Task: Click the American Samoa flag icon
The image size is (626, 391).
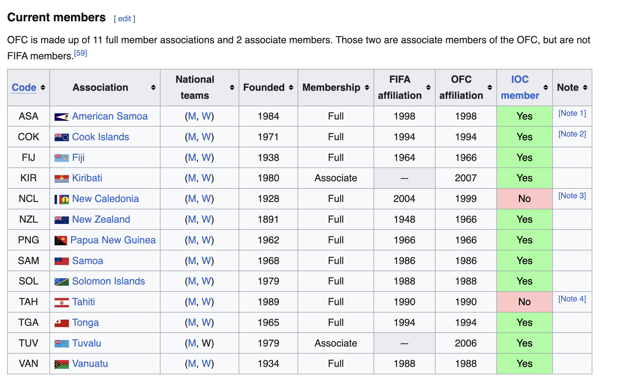Action: (x=61, y=117)
